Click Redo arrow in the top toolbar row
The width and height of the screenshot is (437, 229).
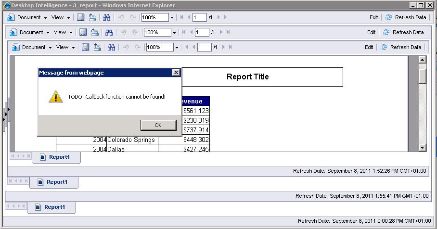coord(133,17)
